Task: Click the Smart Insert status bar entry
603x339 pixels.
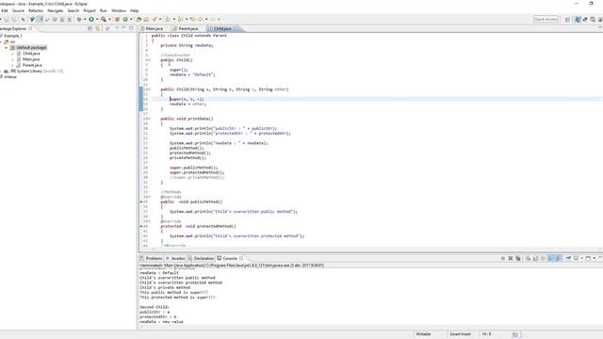Action: click(460, 334)
